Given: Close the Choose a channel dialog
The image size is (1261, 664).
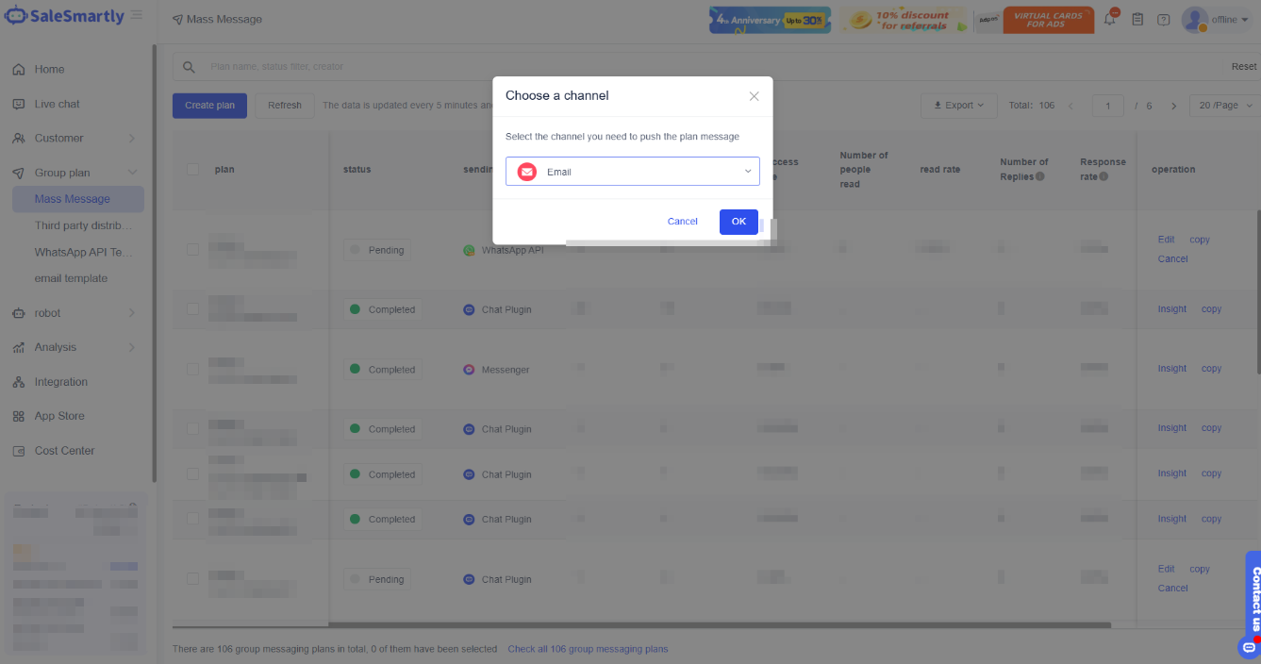Looking at the screenshot, I should [x=754, y=96].
